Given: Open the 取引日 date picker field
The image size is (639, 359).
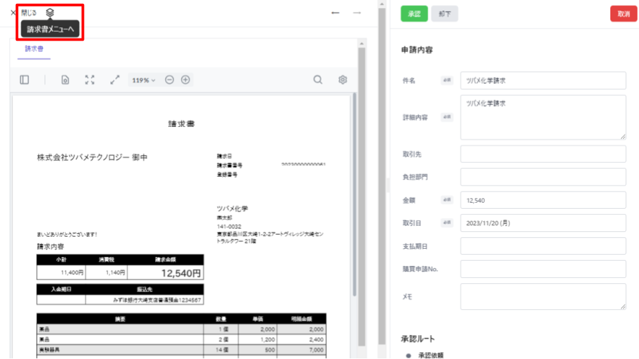Looking at the screenshot, I should pos(542,223).
